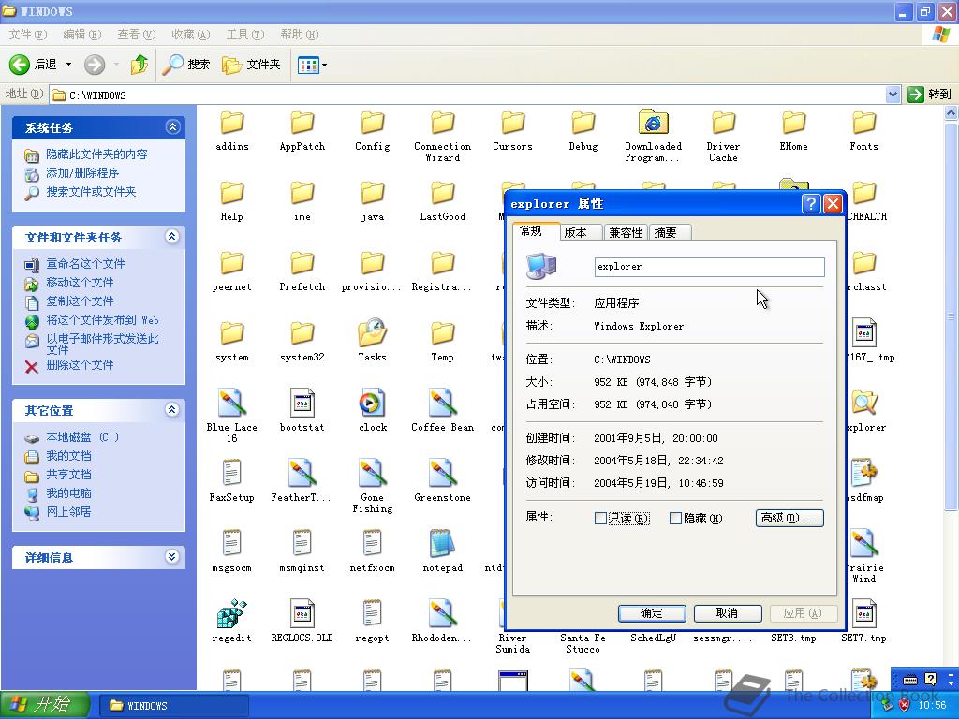Screen dimensions: 959x719
Task: Switch to the Version tab
Action: [x=581, y=232]
